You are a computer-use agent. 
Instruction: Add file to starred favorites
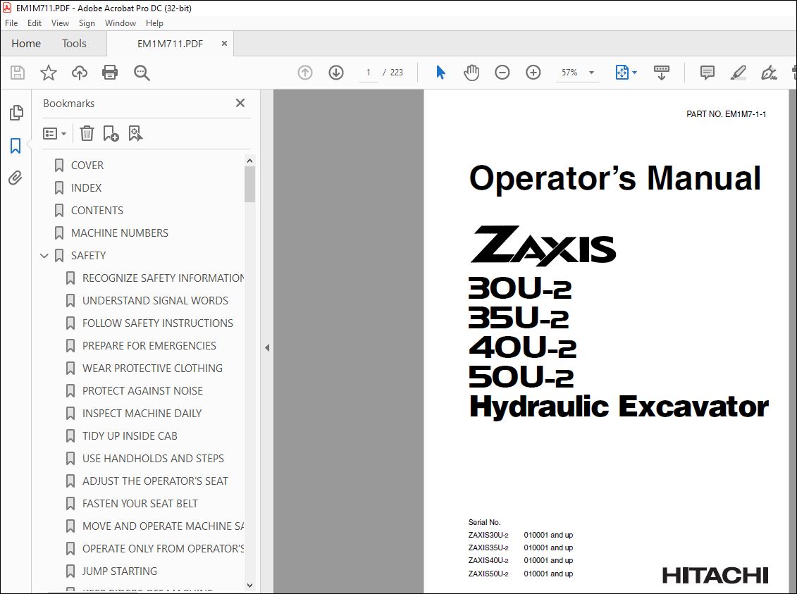coord(49,73)
